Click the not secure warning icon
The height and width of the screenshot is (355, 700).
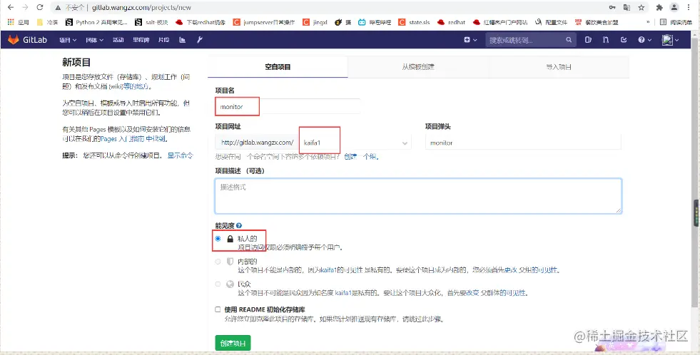(x=58, y=8)
